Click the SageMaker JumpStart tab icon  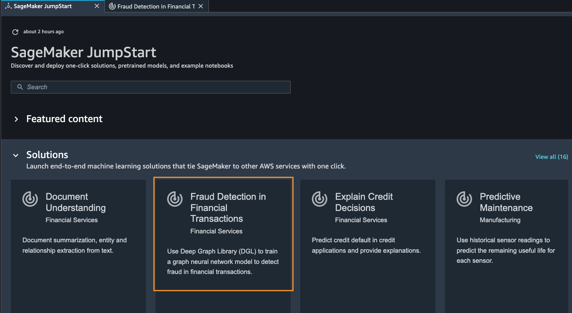click(x=8, y=6)
